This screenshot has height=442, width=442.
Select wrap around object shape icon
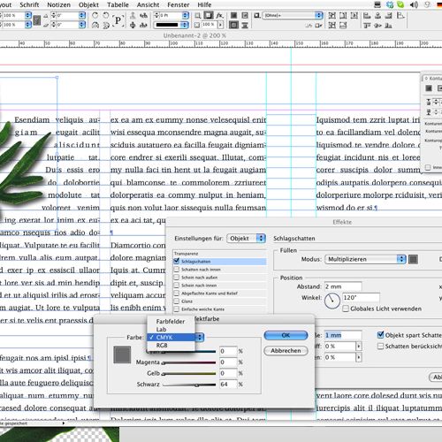tap(233, 25)
